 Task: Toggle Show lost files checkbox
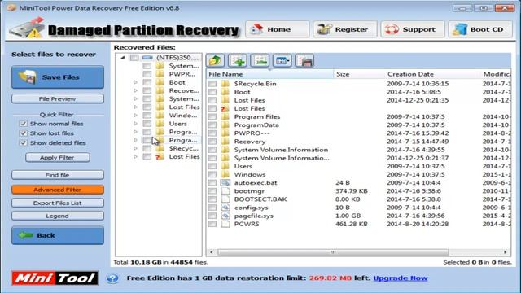click(24, 133)
